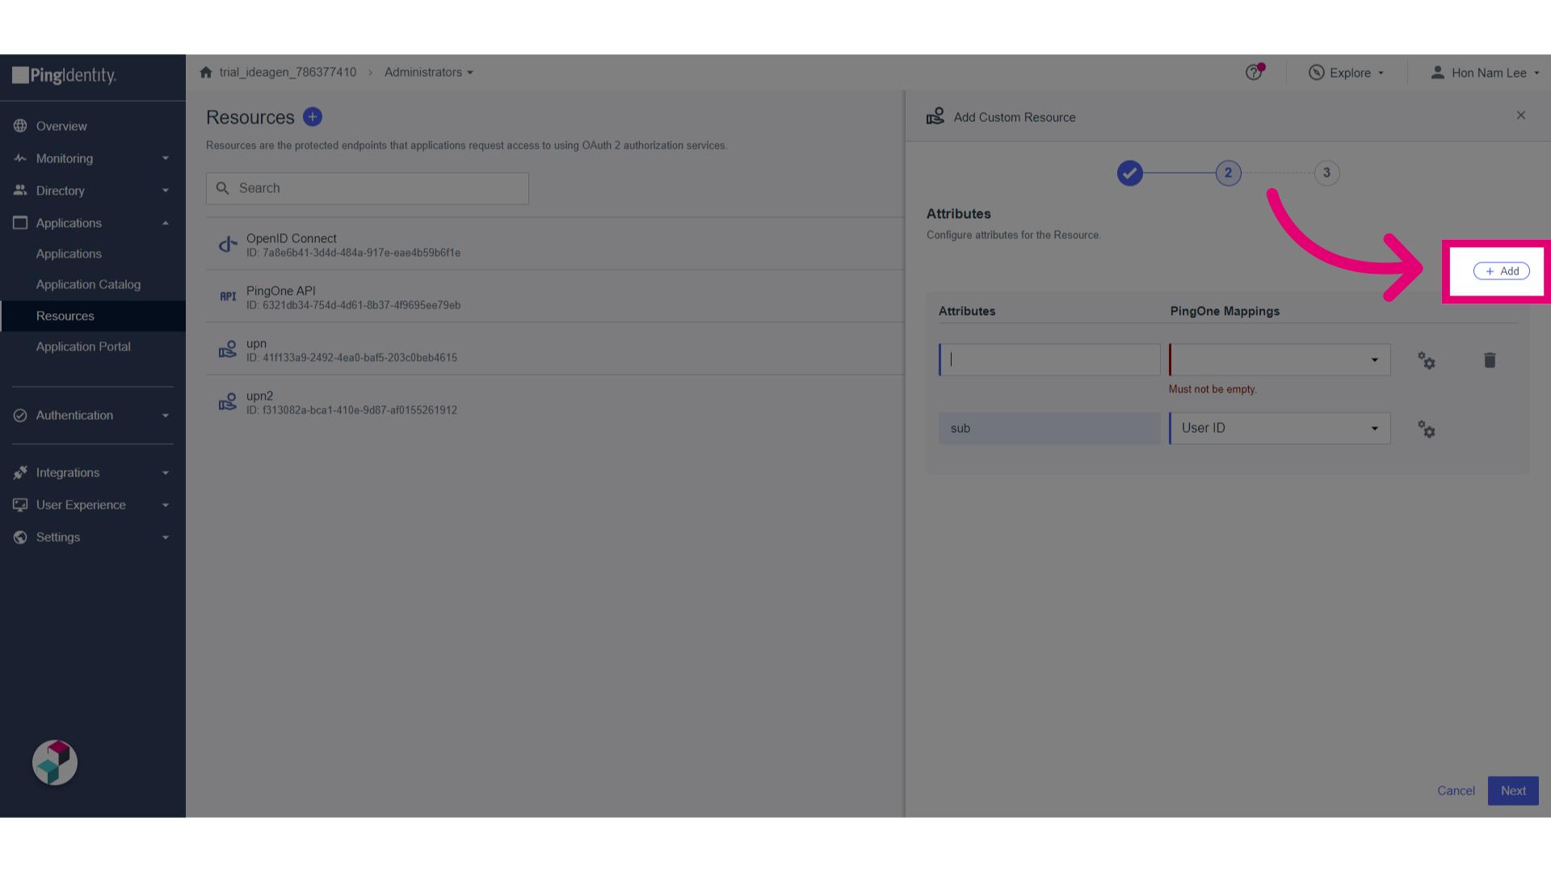Viewport: 1551px width, 872px height.
Task: Open the Hon Nam Lee user menu
Action: coord(1486,73)
